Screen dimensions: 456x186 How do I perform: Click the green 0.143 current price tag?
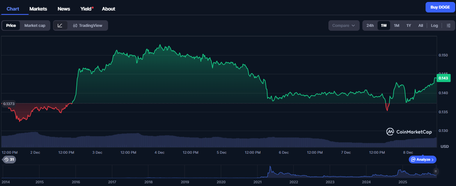point(443,78)
